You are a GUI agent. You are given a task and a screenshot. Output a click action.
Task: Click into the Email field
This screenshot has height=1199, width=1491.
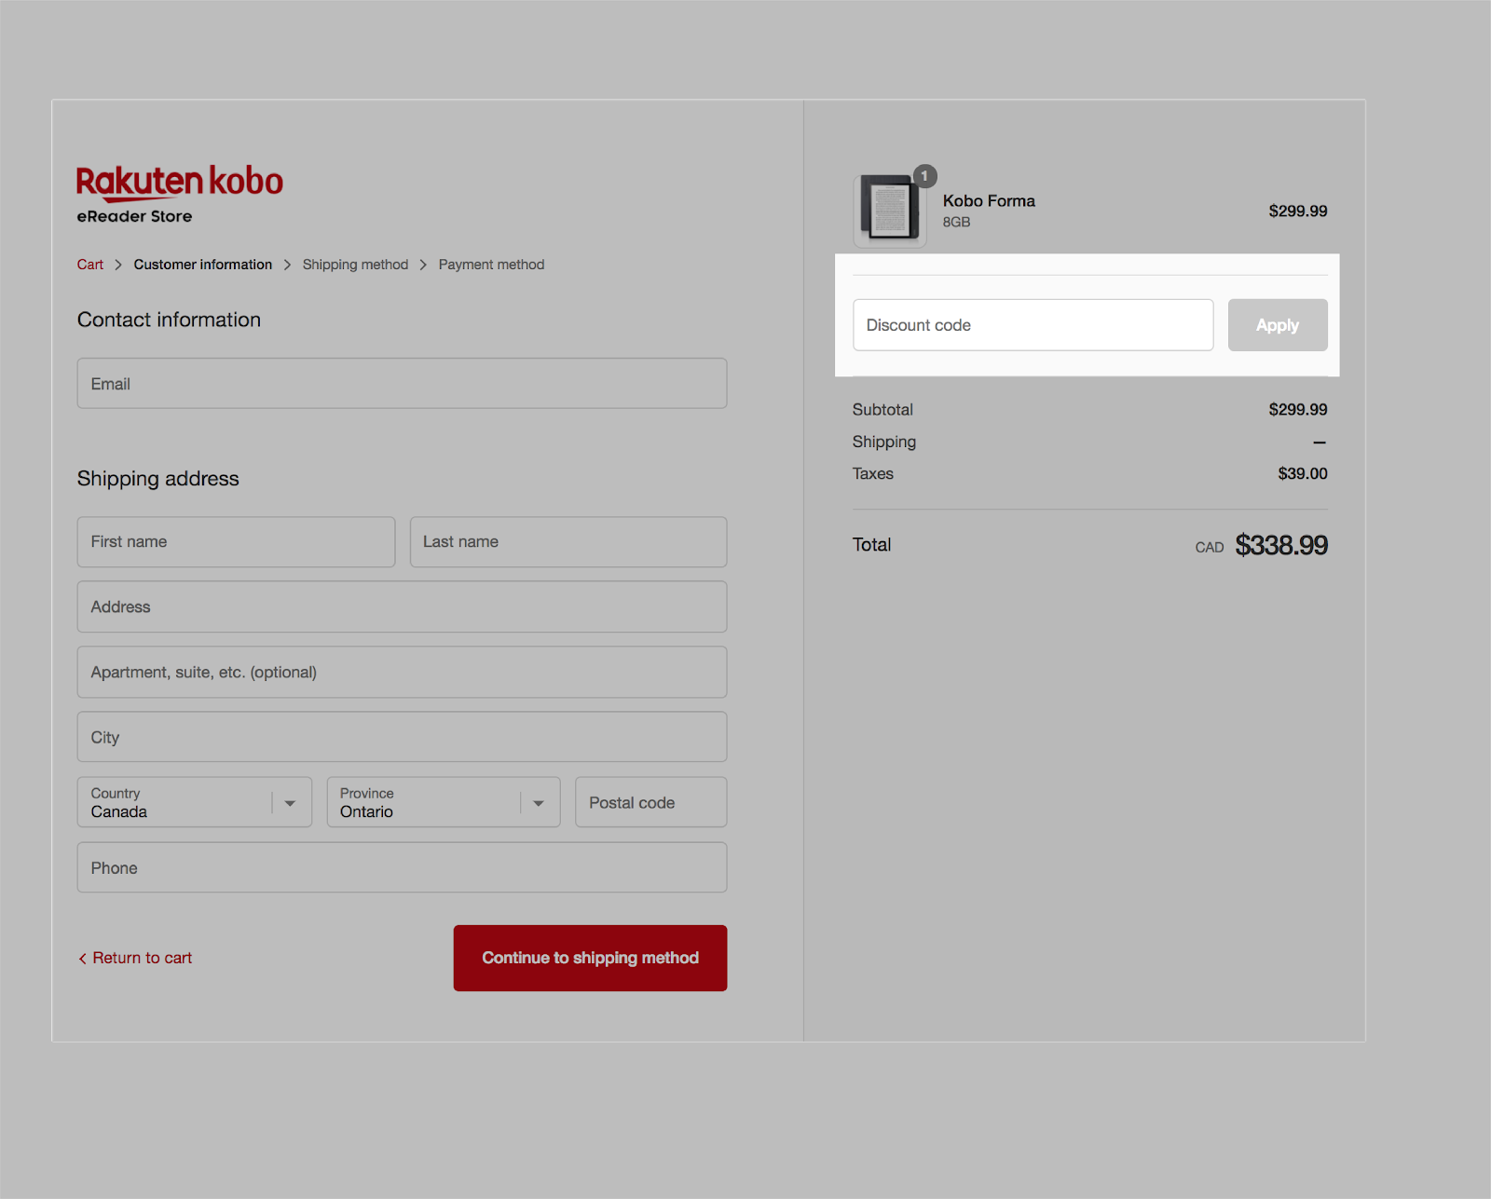[402, 384]
